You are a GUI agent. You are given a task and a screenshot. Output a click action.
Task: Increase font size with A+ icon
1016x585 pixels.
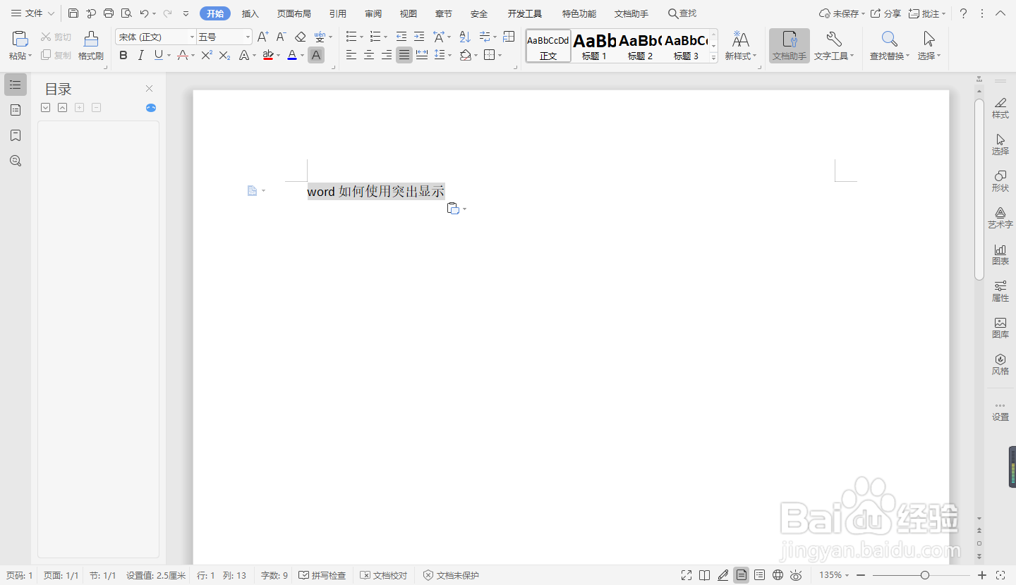click(x=262, y=37)
